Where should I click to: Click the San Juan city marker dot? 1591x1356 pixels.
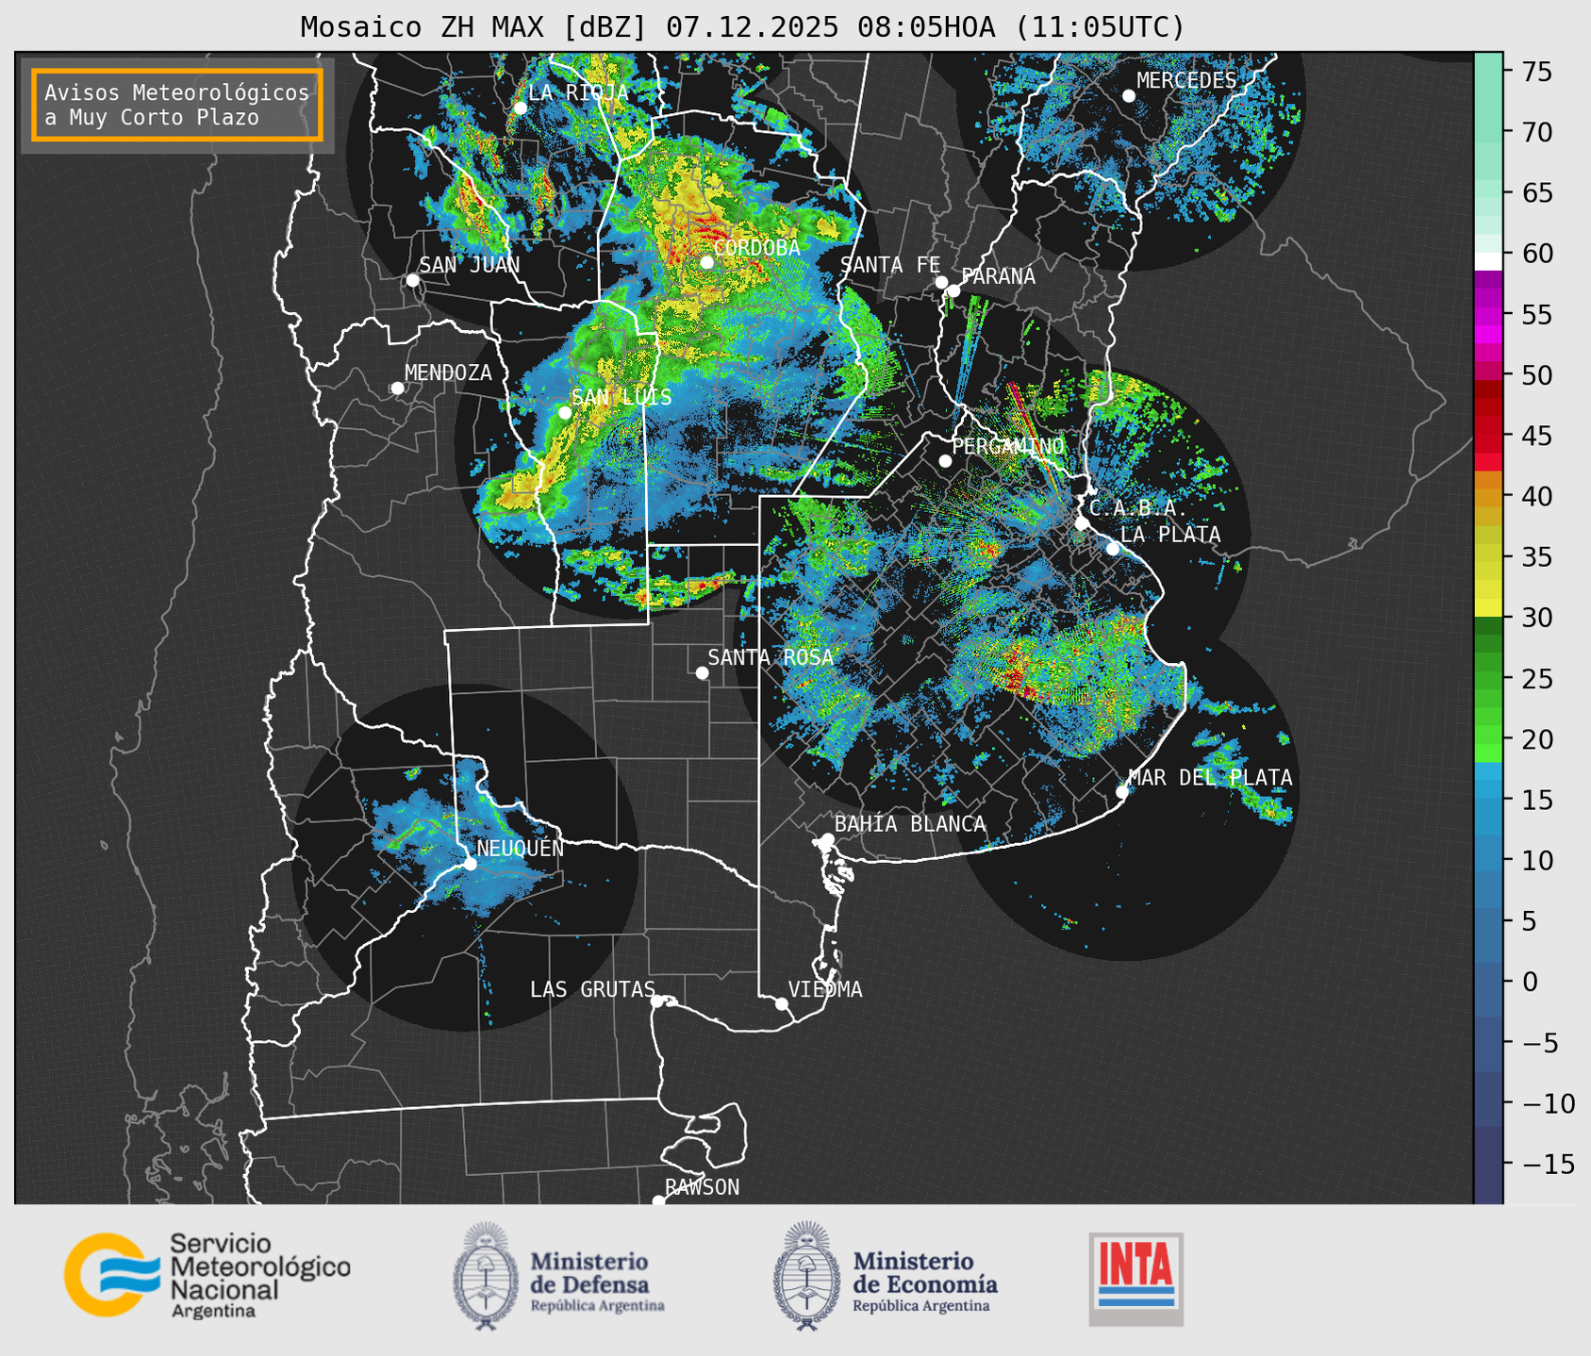click(412, 280)
